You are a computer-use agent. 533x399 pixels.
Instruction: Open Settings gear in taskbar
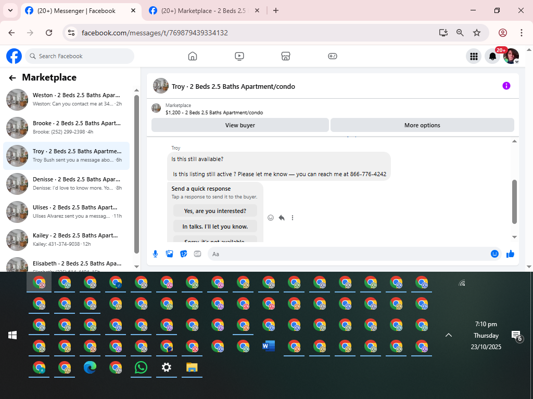tap(167, 367)
